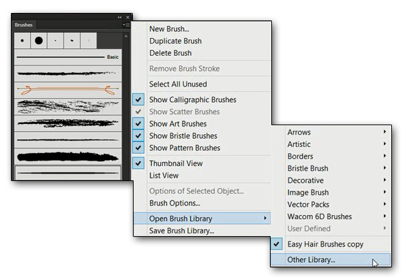This screenshot has width=409, height=279.
Task: Expand the Open Brush Library submenu
Action: coord(202,218)
